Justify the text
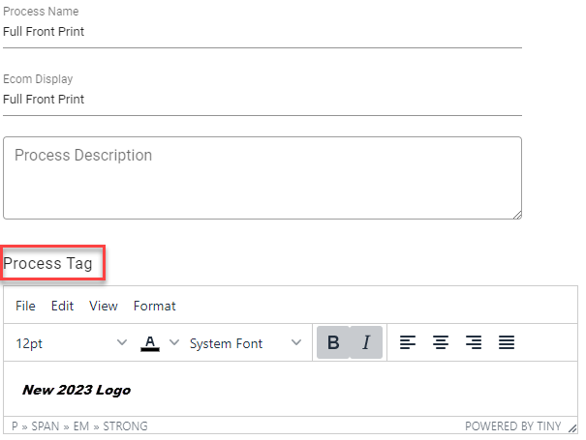Viewport: 586px width, 440px height. [507, 342]
